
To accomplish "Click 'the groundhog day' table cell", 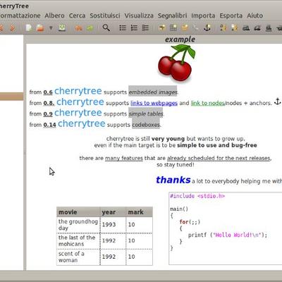I will pyautogui.click(x=78, y=225).
